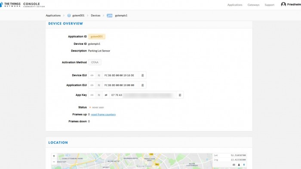Click the map longitude value 13.42338300

tap(238, 160)
